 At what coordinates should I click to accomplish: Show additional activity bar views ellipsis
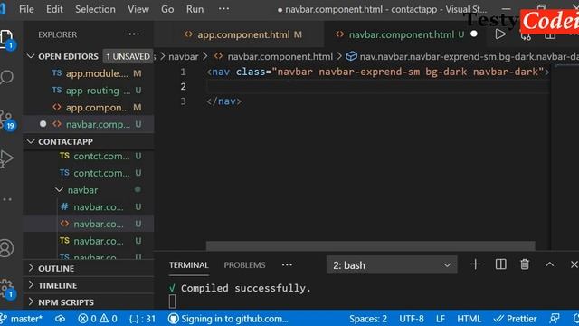[x=7, y=199]
